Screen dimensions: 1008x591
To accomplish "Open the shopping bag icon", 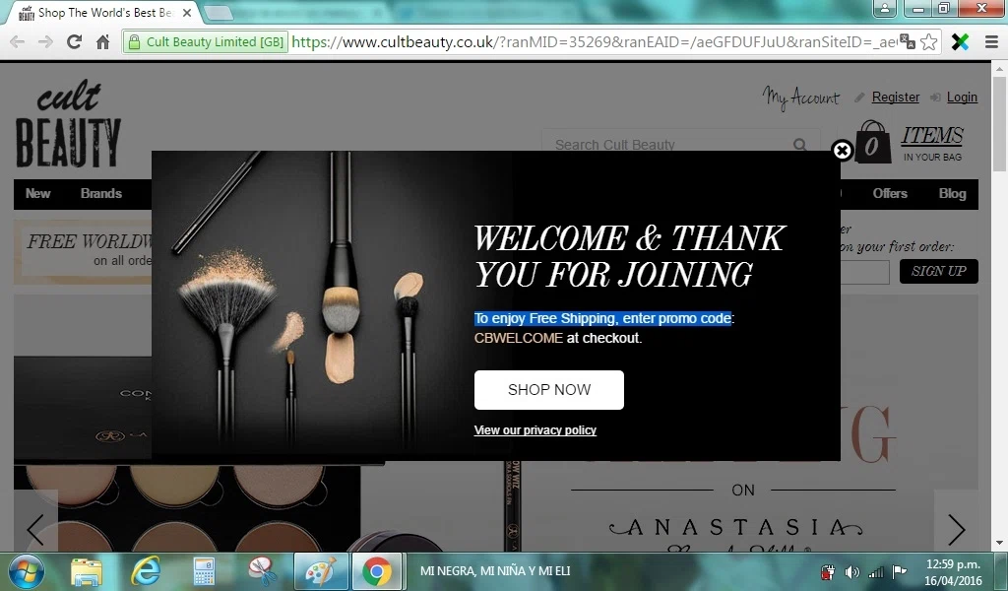I will [x=872, y=142].
